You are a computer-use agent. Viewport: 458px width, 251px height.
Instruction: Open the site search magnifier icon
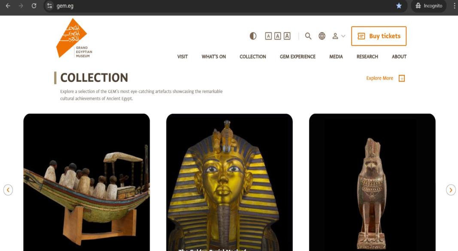pos(308,36)
